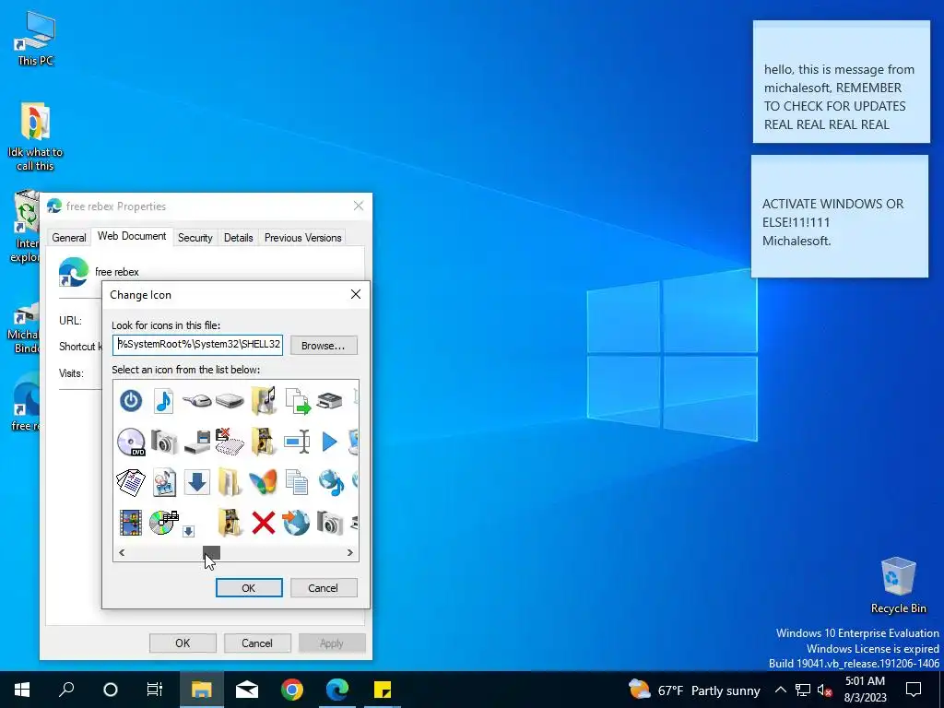This screenshot has width=944, height=708.
Task: Select the Recycle Bin desktop icon
Action: (x=898, y=585)
